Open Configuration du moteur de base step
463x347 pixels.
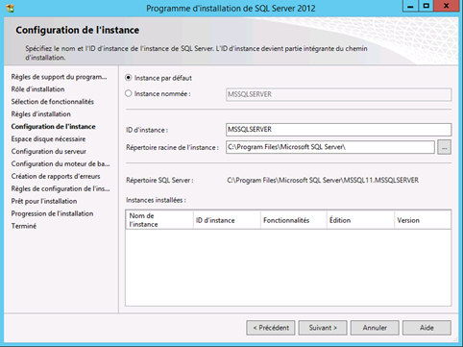click(x=61, y=163)
